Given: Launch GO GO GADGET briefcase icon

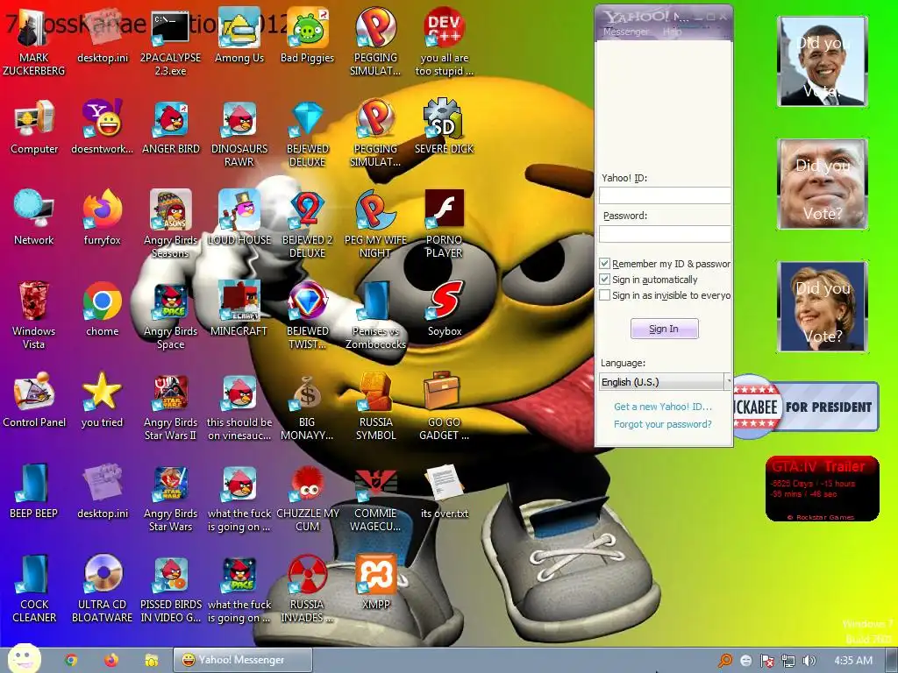Looking at the screenshot, I should tap(444, 407).
